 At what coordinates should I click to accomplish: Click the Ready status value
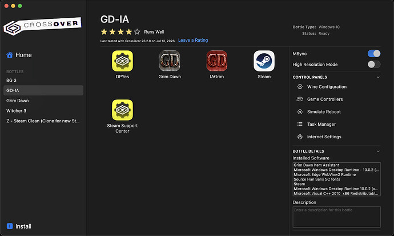pyautogui.click(x=324, y=33)
